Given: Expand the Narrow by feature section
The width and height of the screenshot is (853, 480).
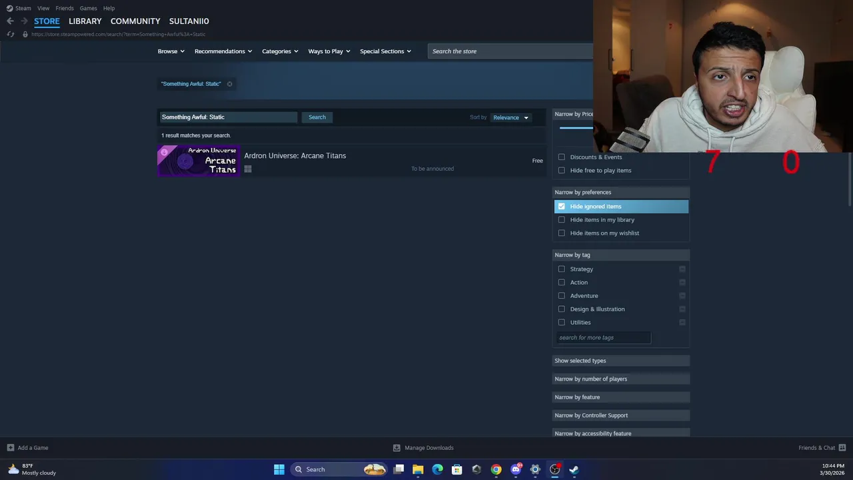Looking at the screenshot, I should [x=621, y=397].
